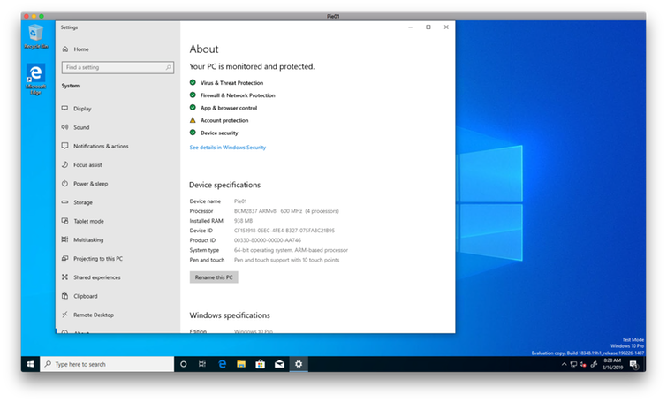Open Power & sleep settings

point(90,184)
